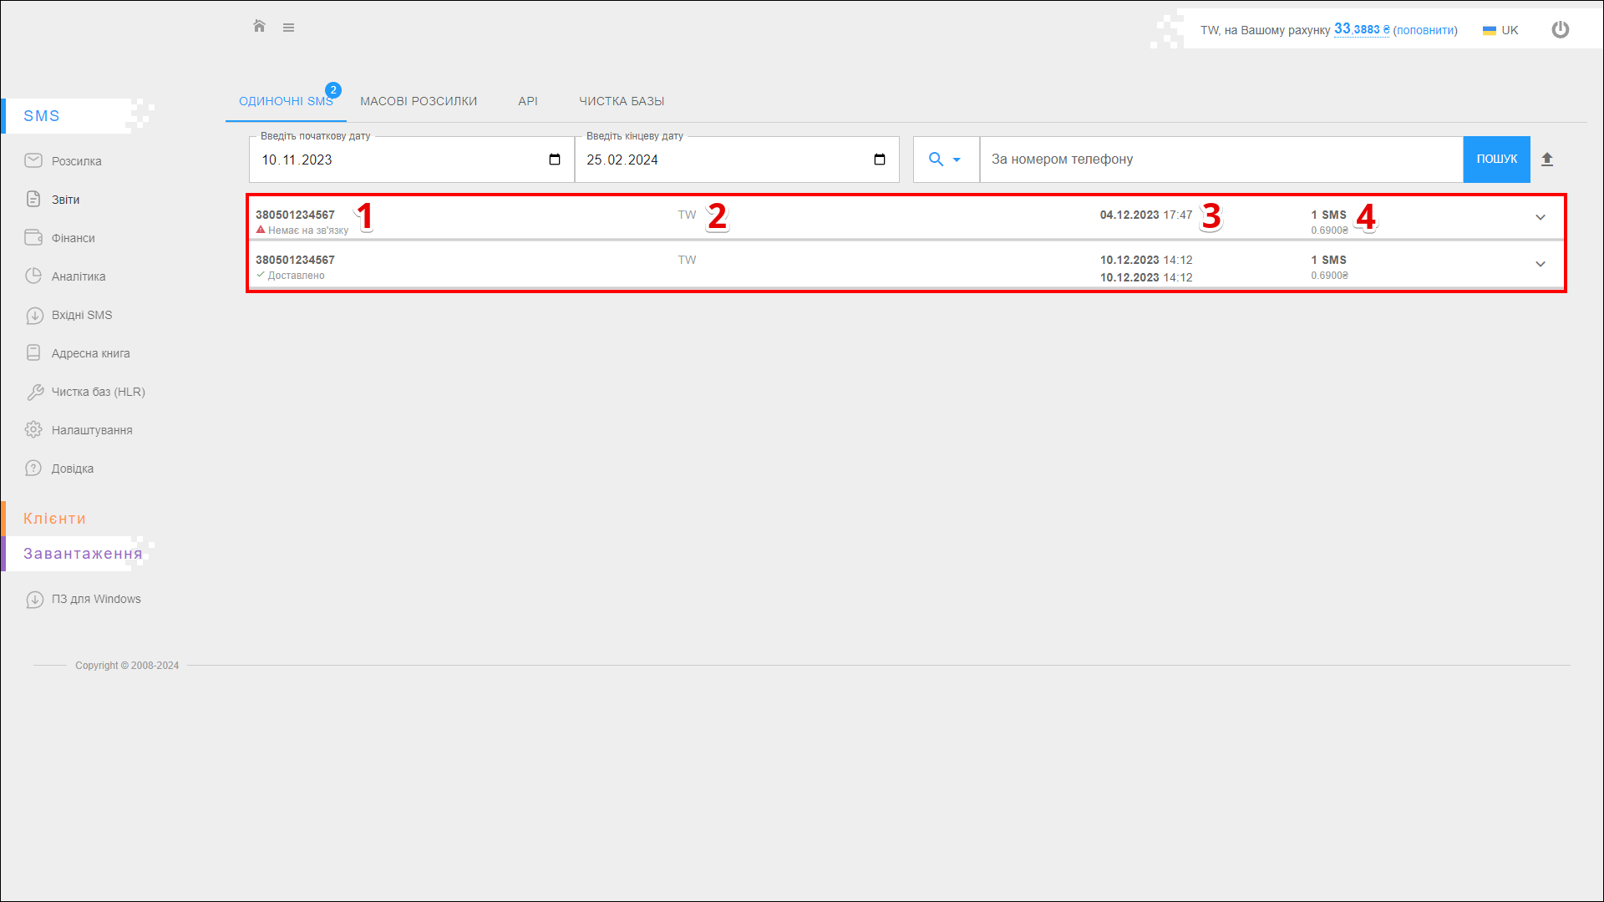This screenshot has width=1604, height=902.
Task: Click the power logout icon
Action: coord(1560,30)
